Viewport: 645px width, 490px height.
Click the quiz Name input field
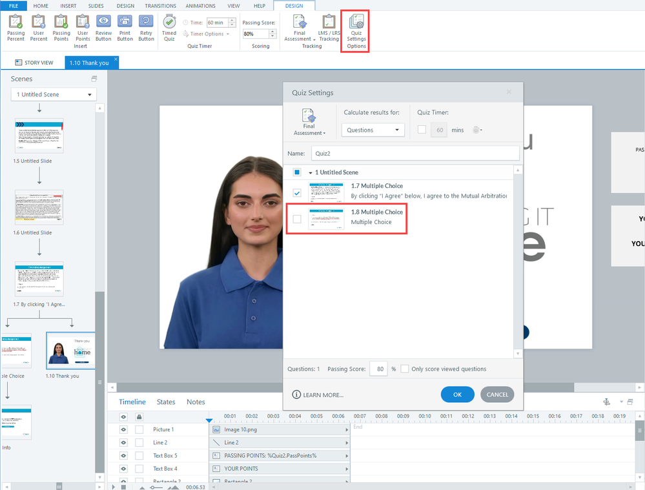coord(414,153)
